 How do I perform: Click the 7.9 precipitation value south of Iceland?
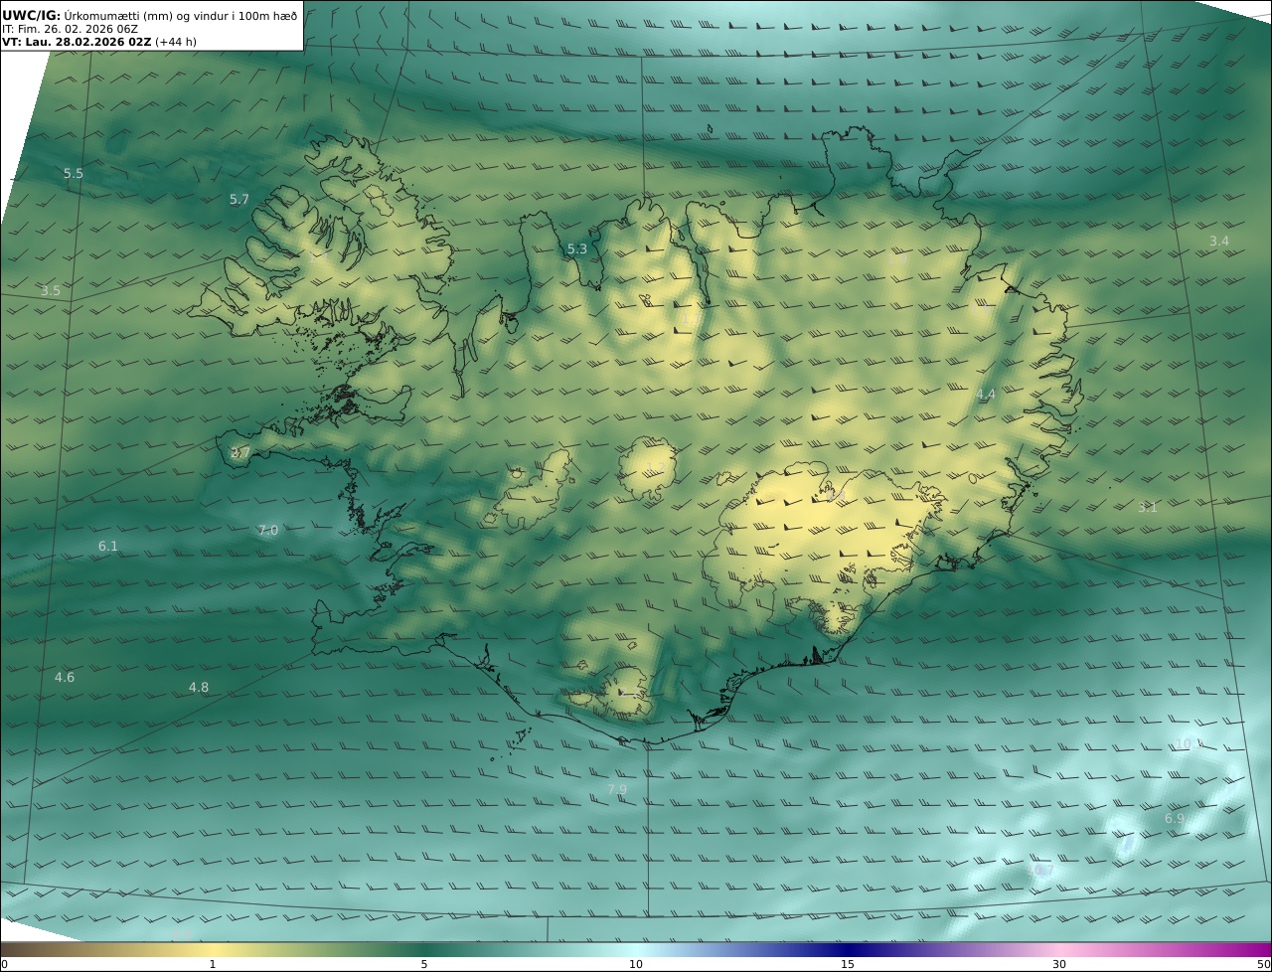[617, 790]
